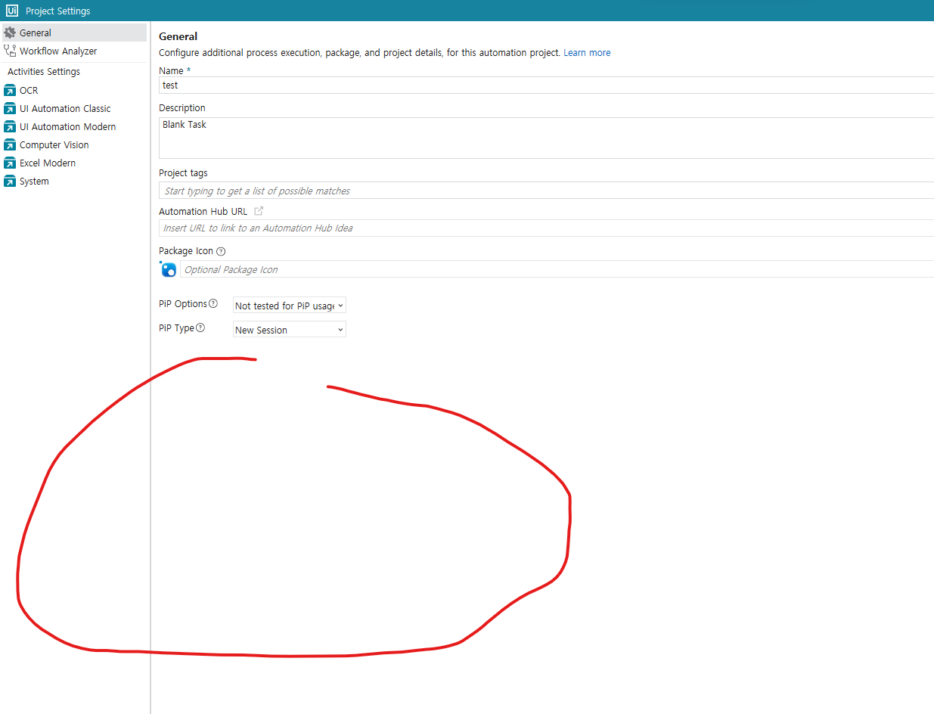This screenshot has width=934, height=714.
Task: Open the PiP Options dropdown
Action: click(290, 306)
